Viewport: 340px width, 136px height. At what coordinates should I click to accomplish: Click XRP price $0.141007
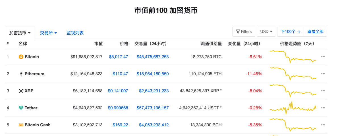pos(118,91)
